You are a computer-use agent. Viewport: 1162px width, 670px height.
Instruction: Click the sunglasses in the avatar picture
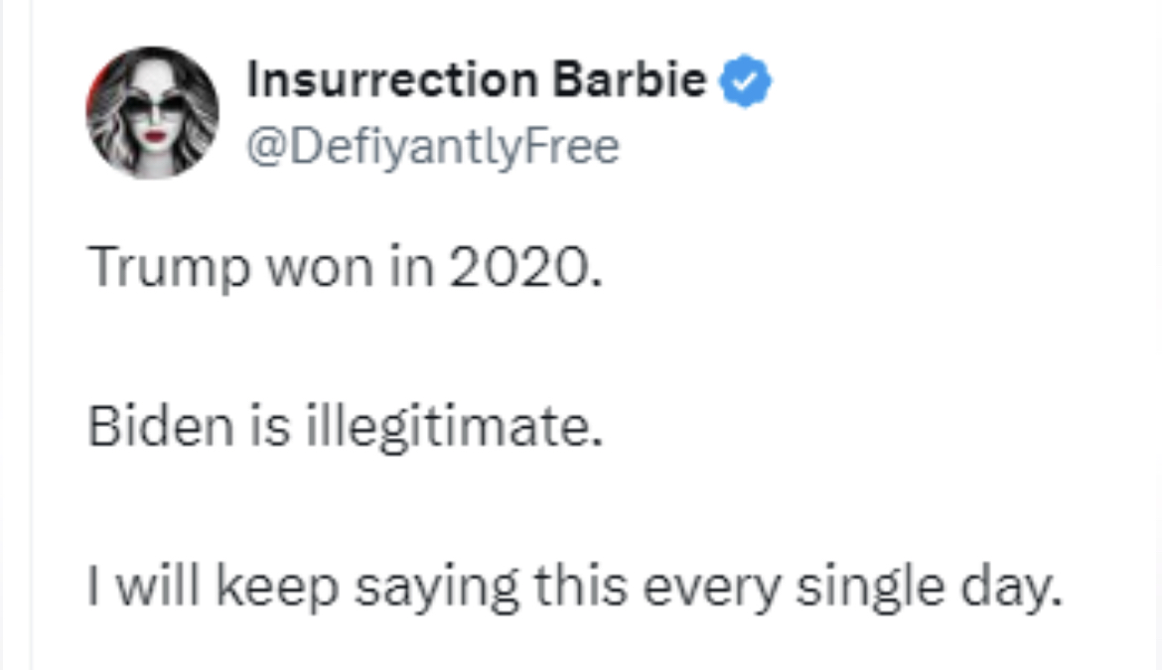[151, 103]
